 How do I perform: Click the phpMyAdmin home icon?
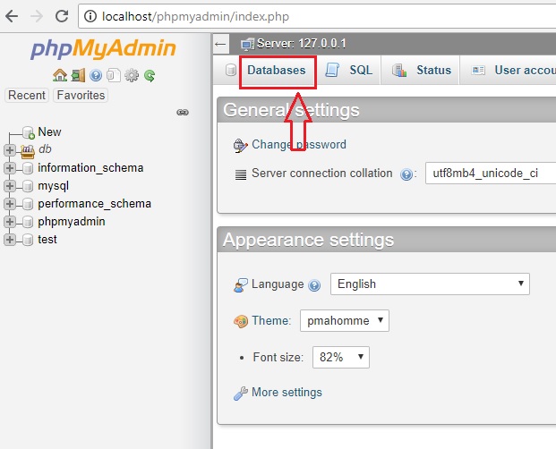(x=60, y=75)
